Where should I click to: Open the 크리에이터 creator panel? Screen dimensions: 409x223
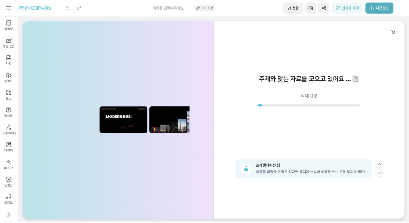9,130
